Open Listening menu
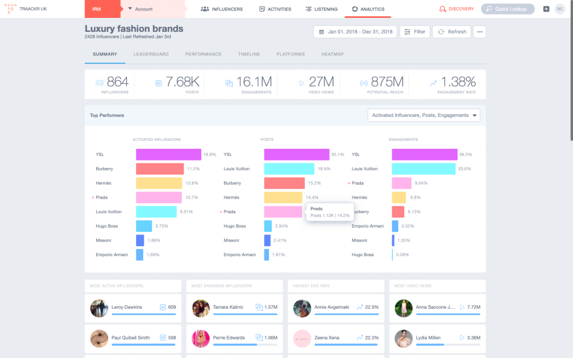Image resolution: width=573 pixels, height=358 pixels. click(x=322, y=9)
